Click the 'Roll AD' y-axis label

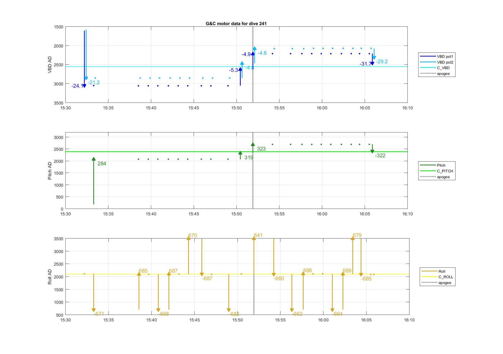[50, 277]
